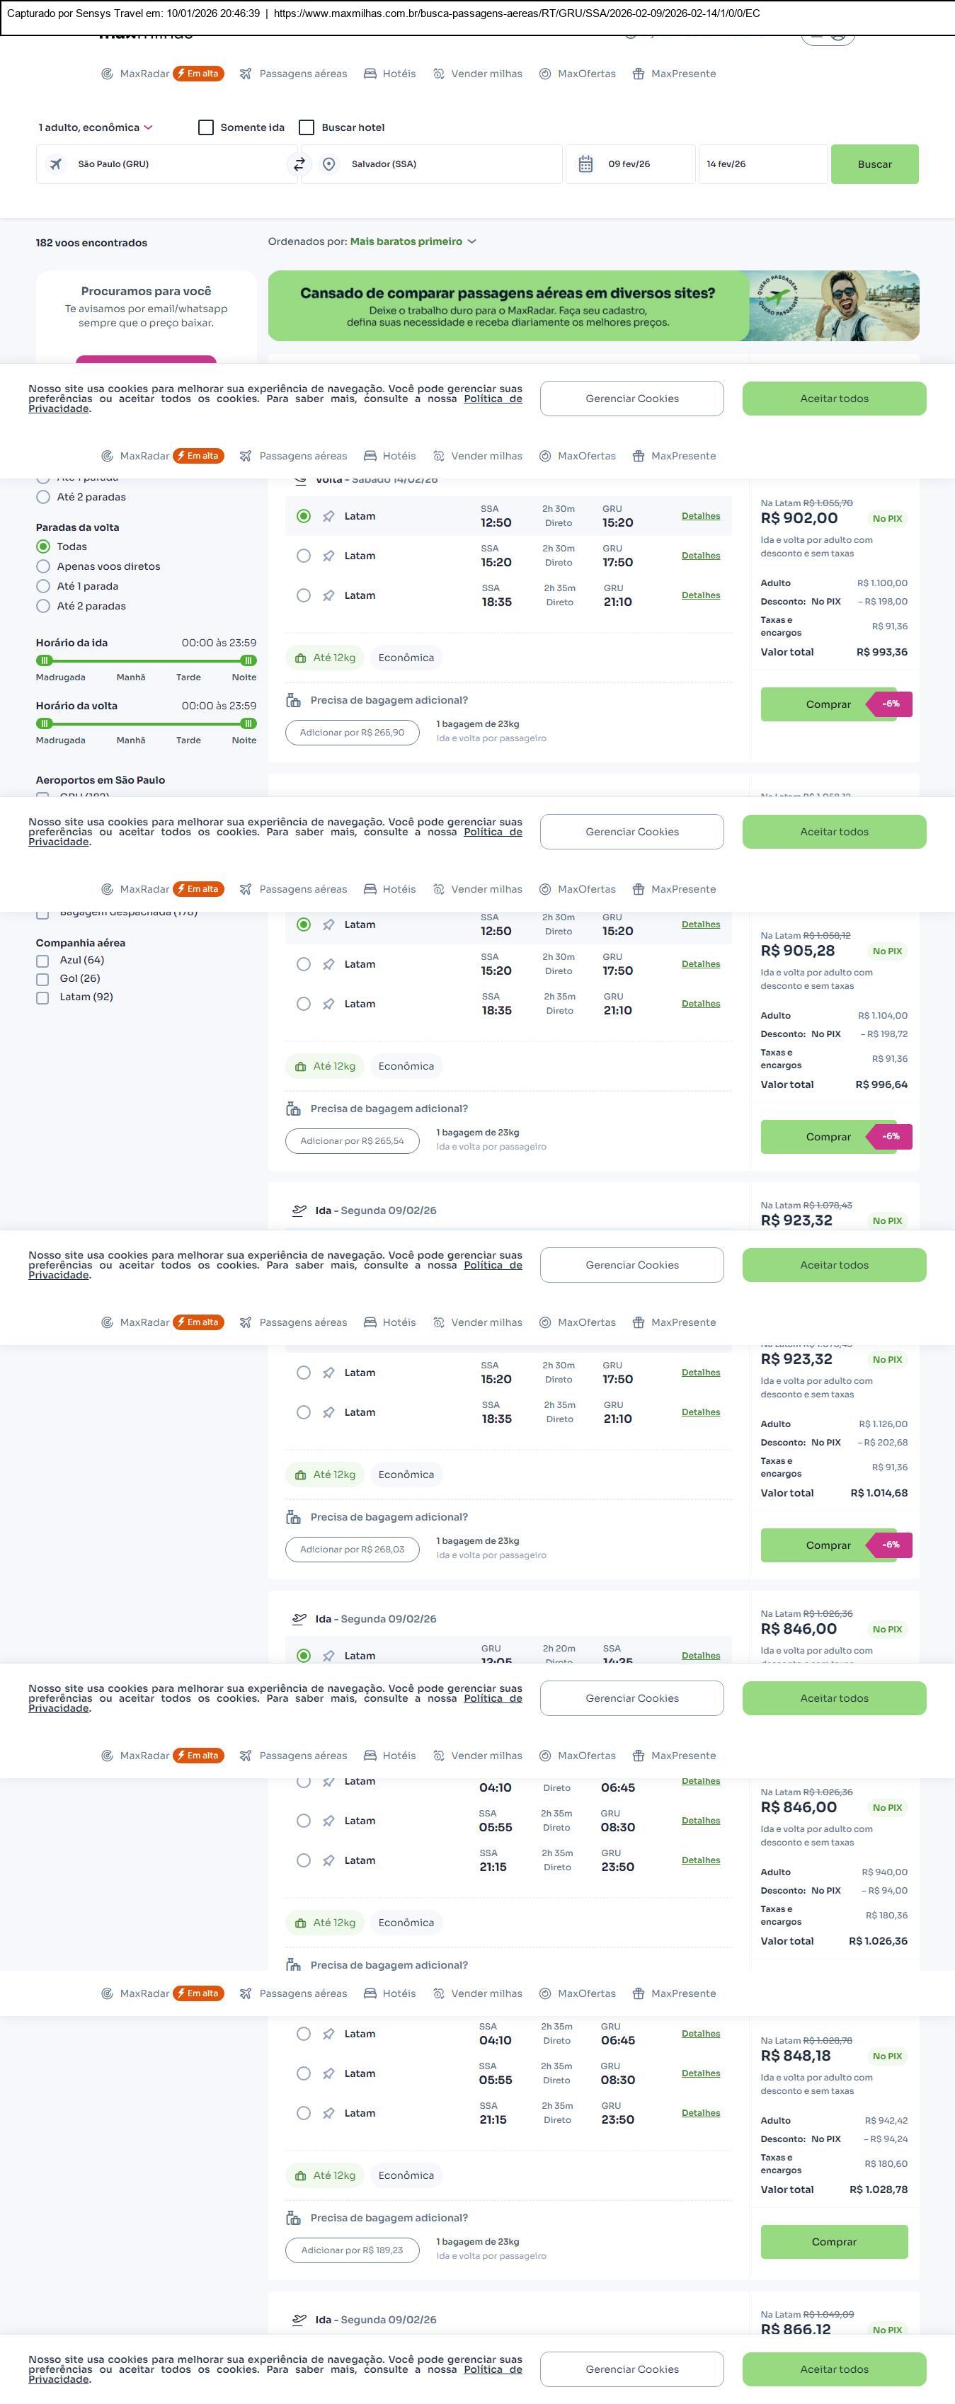955x2404 pixels.
Task: Click the airplane icon in São Paulo field
Action: (x=56, y=164)
